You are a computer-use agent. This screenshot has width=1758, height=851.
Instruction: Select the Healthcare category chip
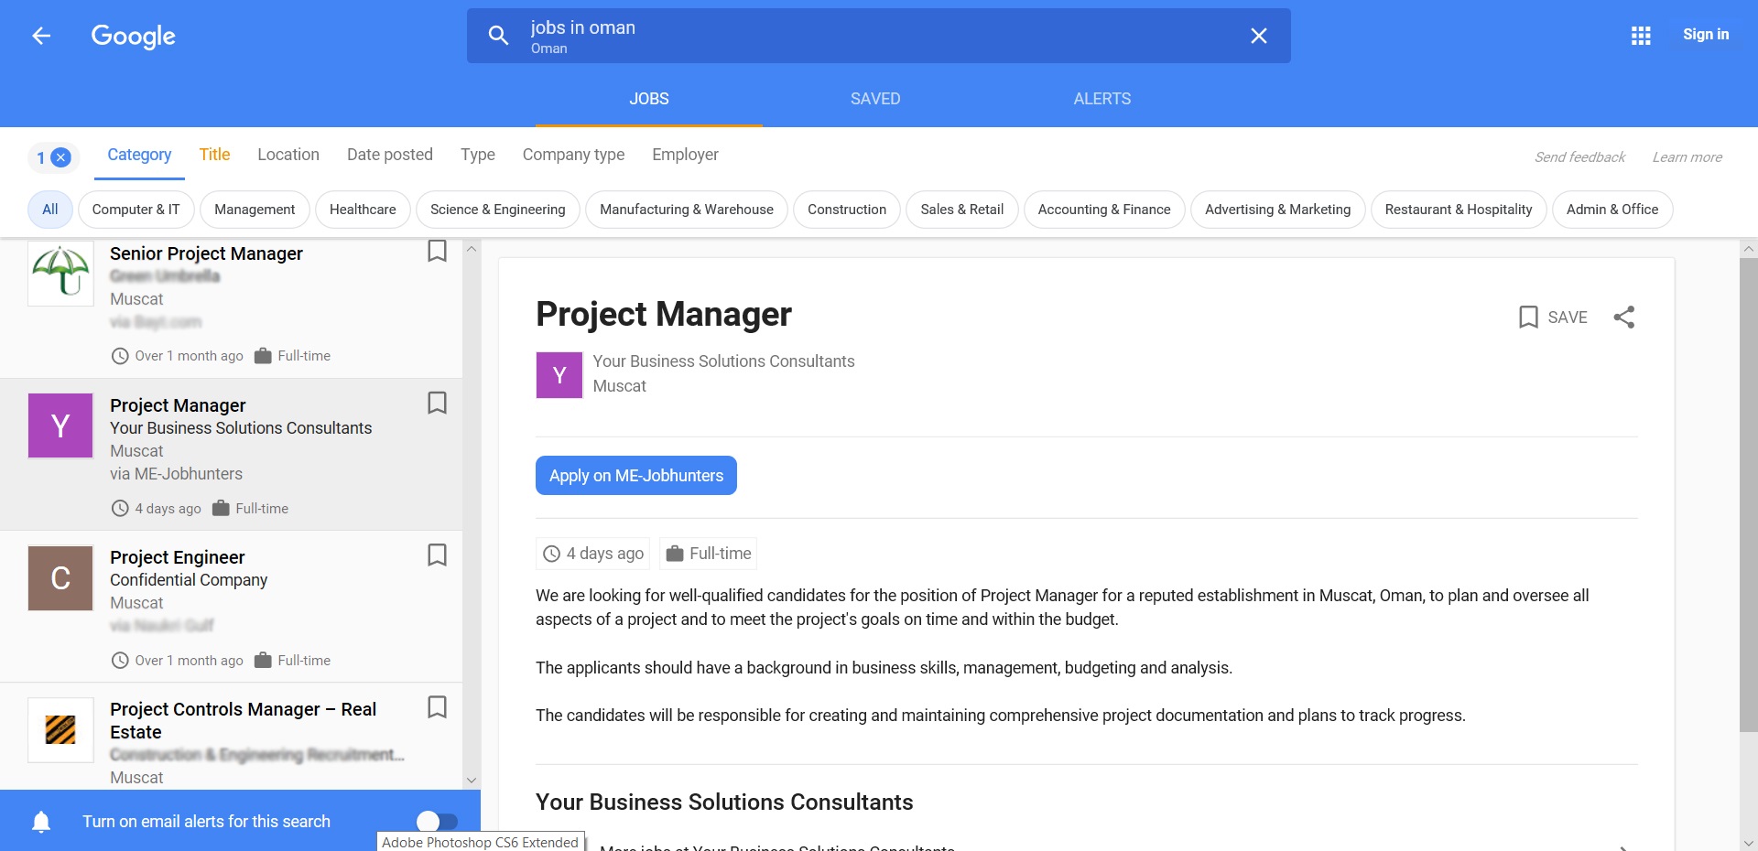point(363,210)
